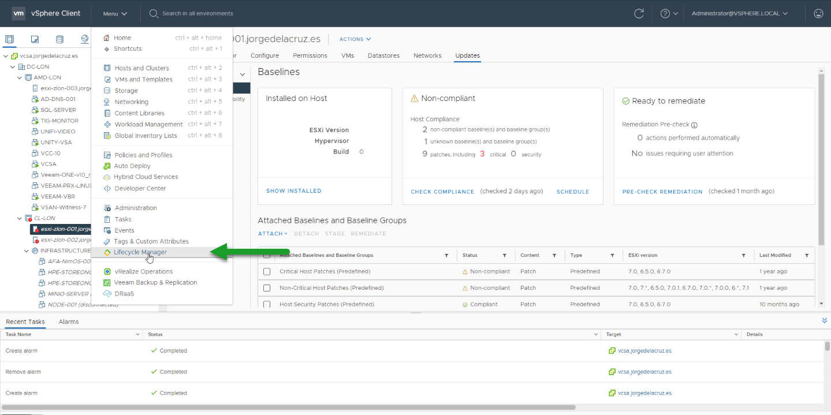Click the Home icon in the menu

click(106, 38)
